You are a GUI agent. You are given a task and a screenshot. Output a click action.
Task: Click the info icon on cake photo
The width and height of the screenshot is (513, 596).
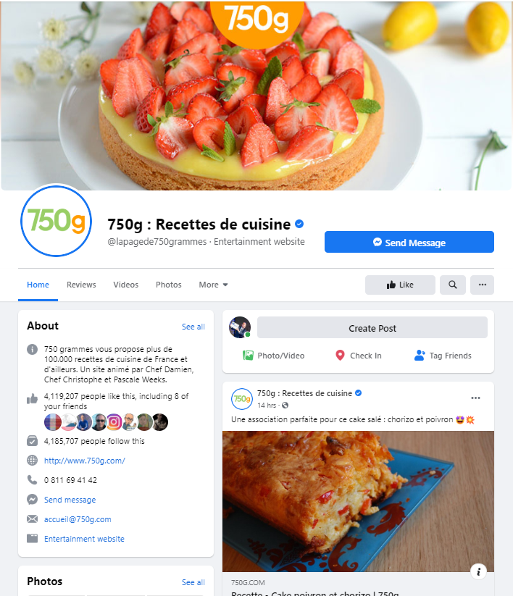[478, 571]
